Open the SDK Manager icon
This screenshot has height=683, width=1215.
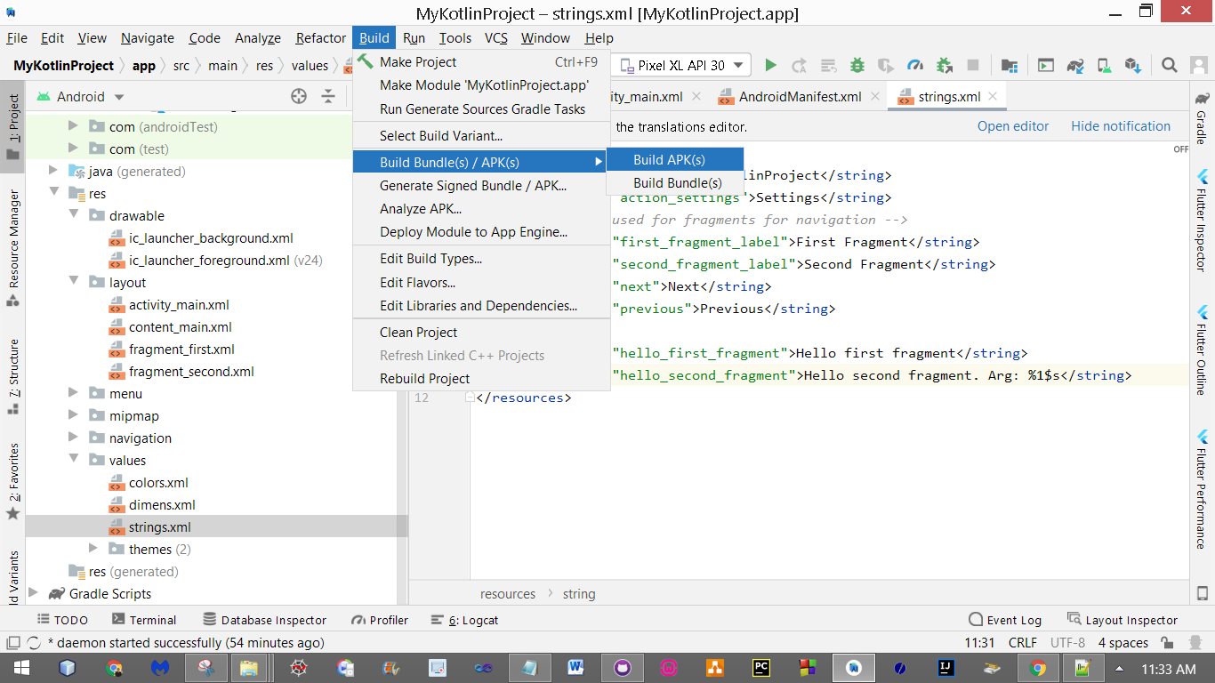(x=1132, y=66)
